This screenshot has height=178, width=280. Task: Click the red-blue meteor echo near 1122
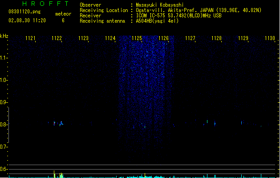pos(54,123)
